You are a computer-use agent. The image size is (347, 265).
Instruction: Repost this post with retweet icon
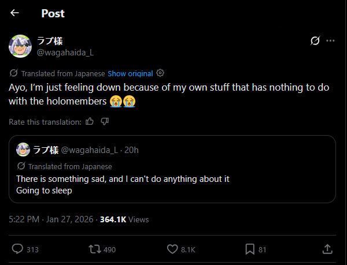93,249
